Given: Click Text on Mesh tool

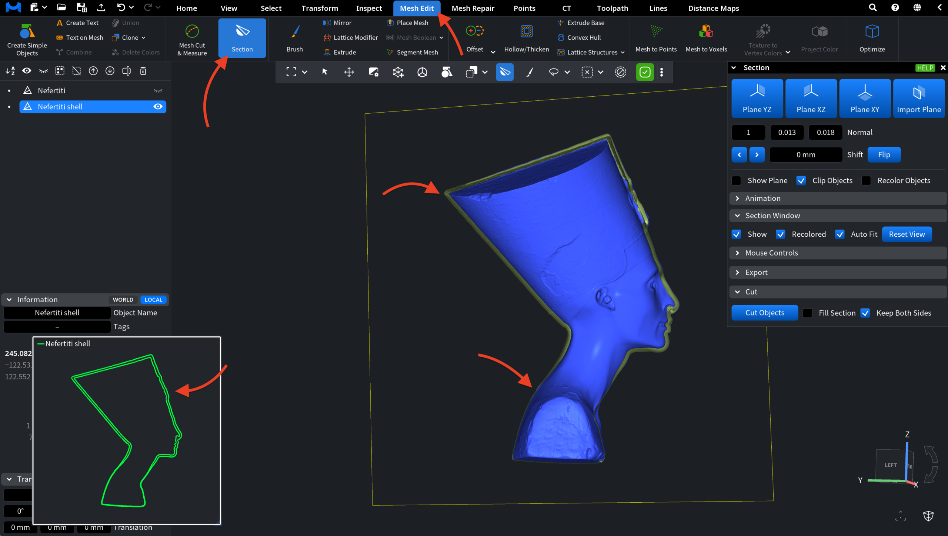Looking at the screenshot, I should click(x=79, y=37).
